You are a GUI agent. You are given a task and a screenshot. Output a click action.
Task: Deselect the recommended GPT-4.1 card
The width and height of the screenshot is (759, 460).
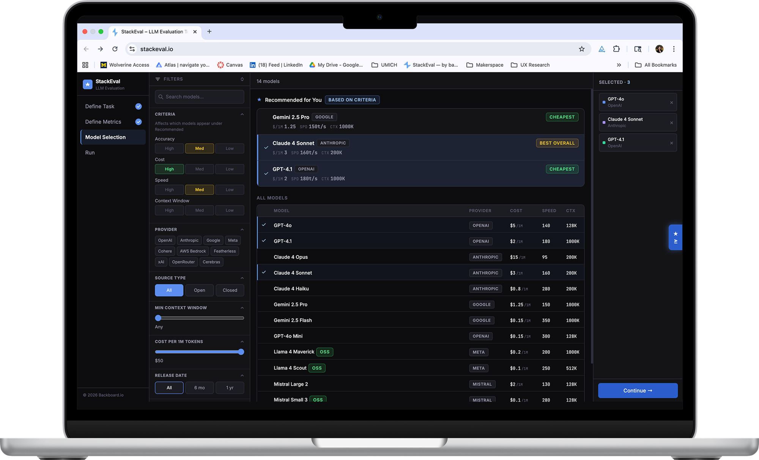pos(420,173)
